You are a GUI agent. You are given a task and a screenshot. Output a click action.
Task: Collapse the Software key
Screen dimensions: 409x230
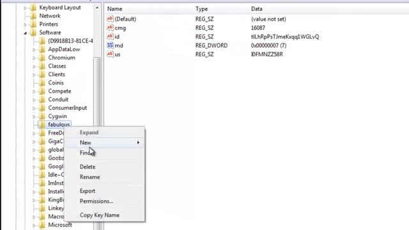coord(26,33)
